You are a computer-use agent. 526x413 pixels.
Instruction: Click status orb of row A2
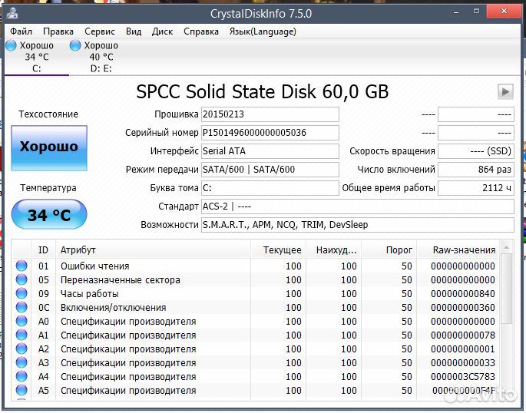pyautogui.click(x=22, y=349)
